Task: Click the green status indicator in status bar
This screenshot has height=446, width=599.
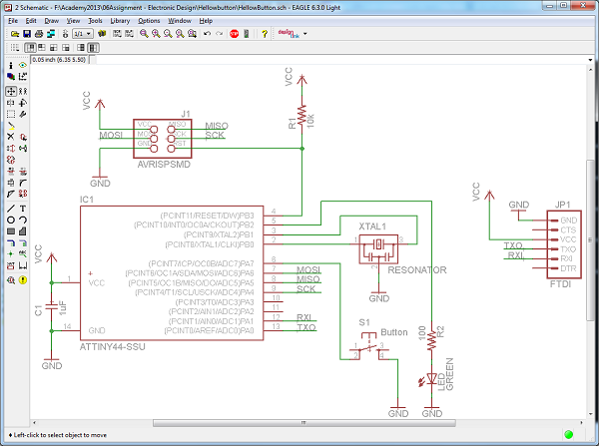Action: tap(568, 435)
